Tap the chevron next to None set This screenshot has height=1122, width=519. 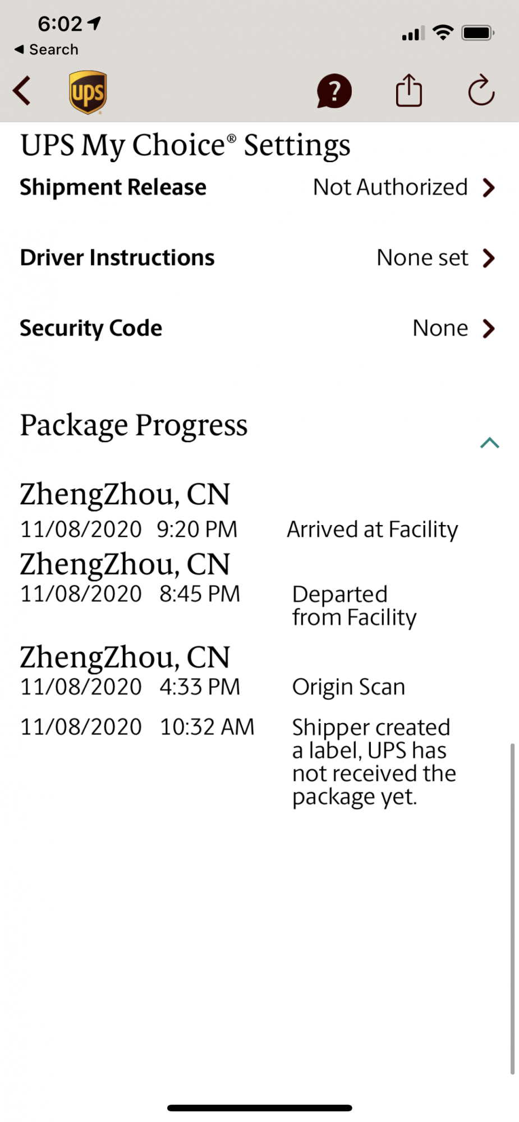pos(489,259)
